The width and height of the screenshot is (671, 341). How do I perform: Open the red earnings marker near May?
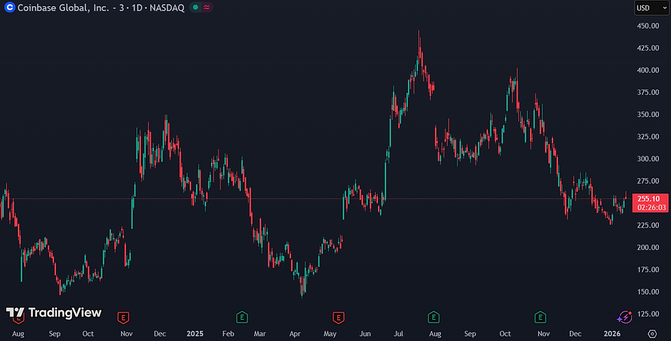338,318
